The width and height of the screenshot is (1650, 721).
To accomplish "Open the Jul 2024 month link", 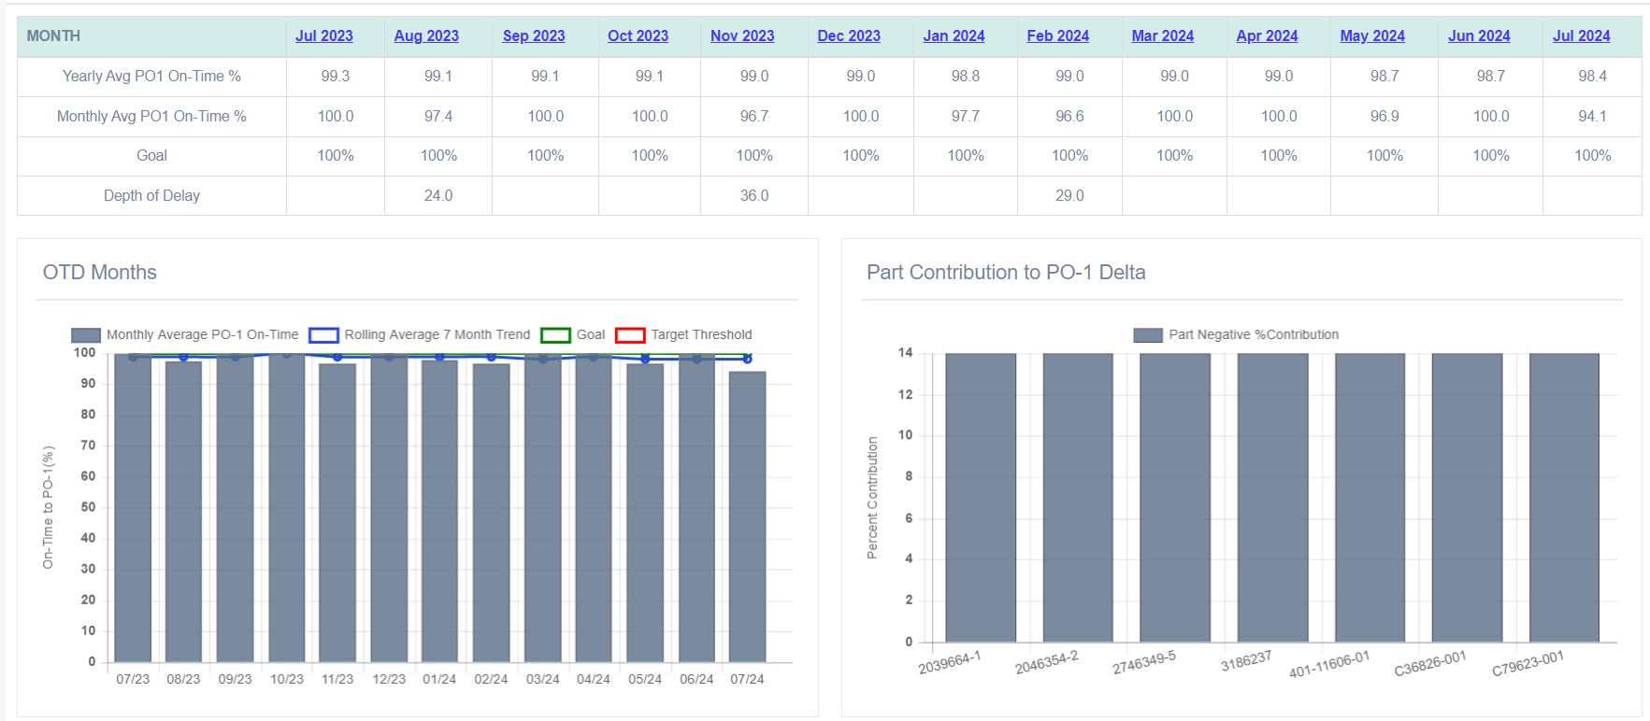I will click(1582, 35).
